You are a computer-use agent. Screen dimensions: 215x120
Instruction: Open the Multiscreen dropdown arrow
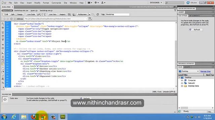point(89,14)
